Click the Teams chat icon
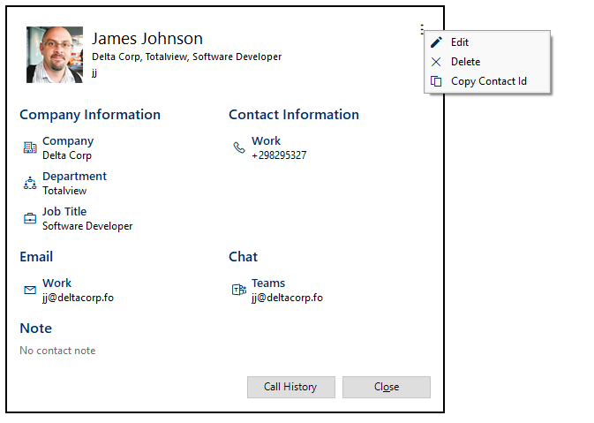 pos(239,290)
